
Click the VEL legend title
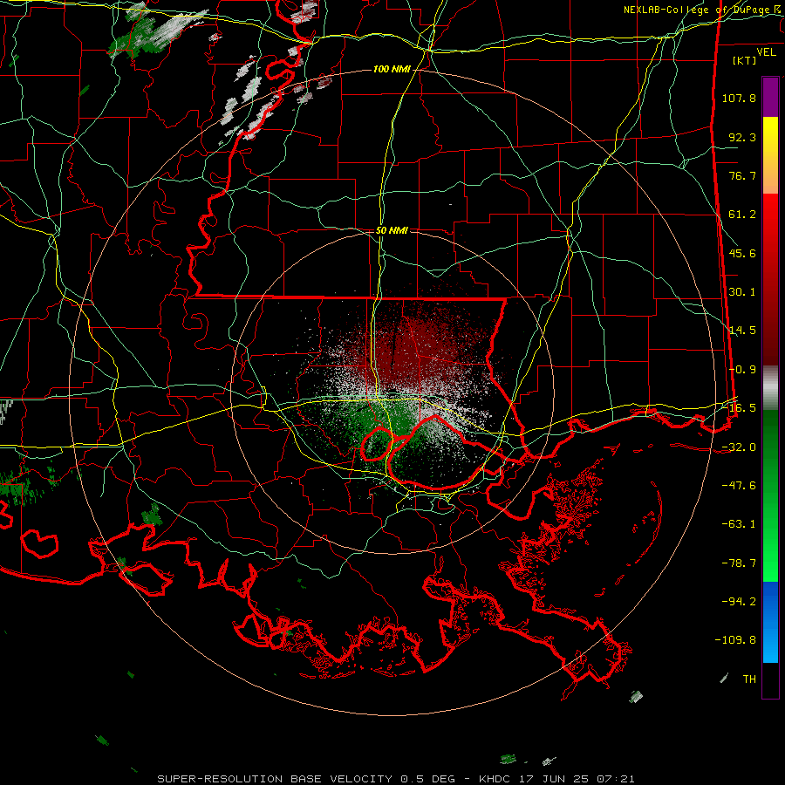coord(766,52)
